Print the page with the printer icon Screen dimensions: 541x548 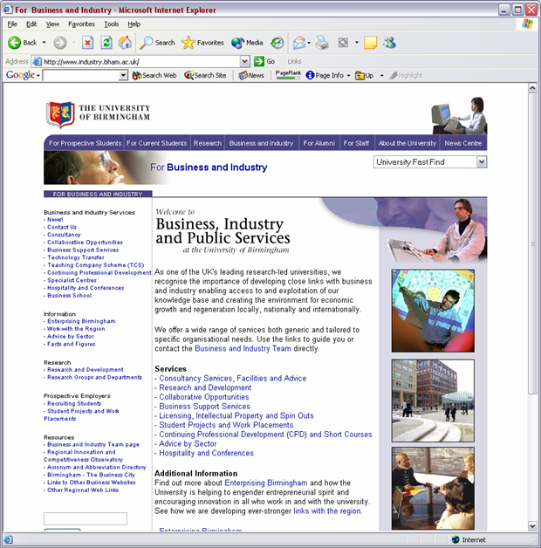pyautogui.click(x=322, y=43)
